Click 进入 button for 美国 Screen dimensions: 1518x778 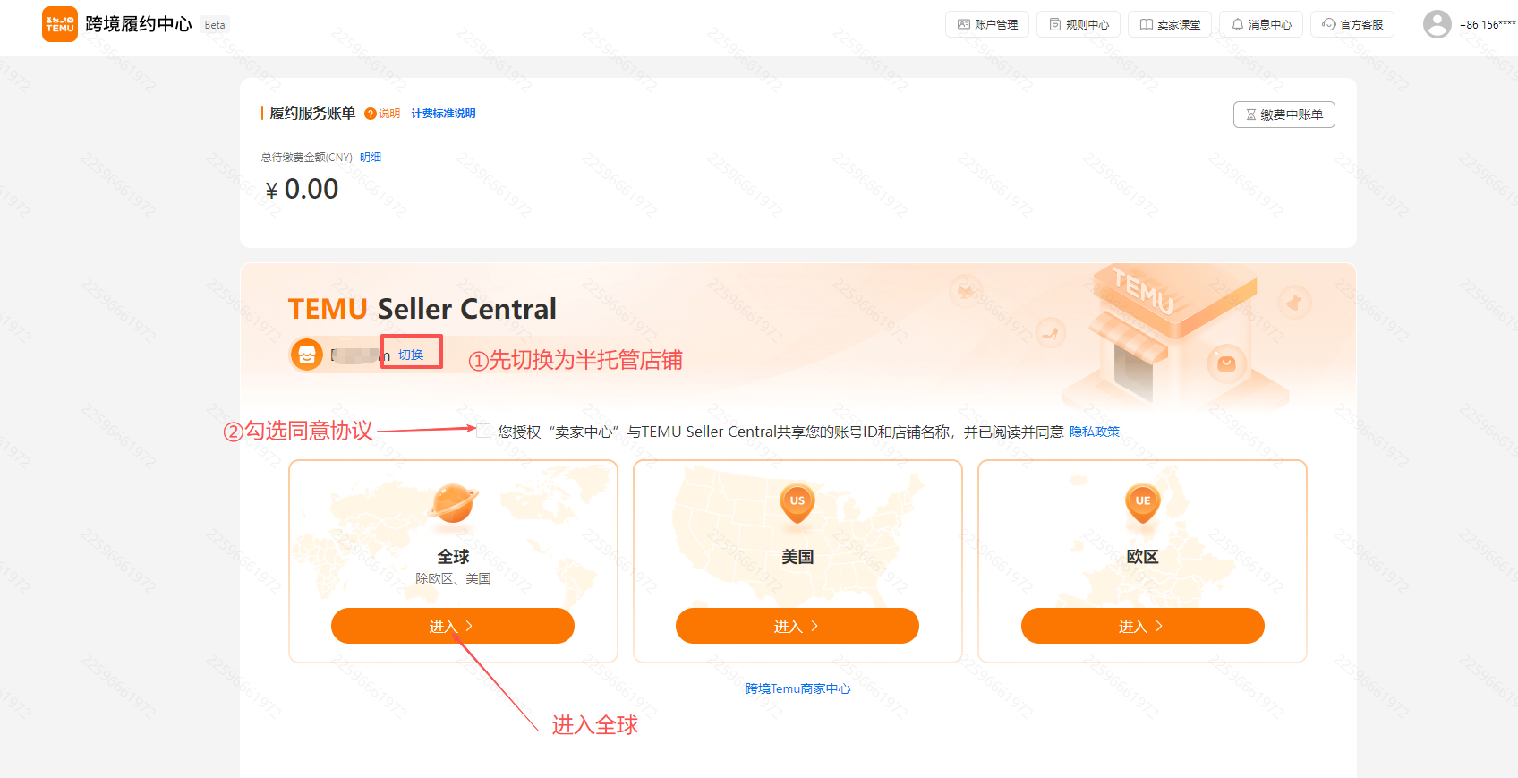(x=797, y=626)
